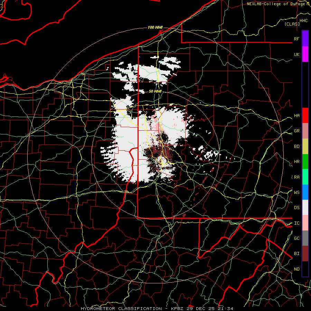Click the 100 NMI range ring label
Image resolution: width=311 pixels, height=311 pixels.
click(x=155, y=27)
